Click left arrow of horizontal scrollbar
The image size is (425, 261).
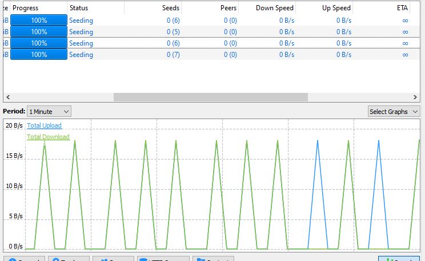click(8, 97)
